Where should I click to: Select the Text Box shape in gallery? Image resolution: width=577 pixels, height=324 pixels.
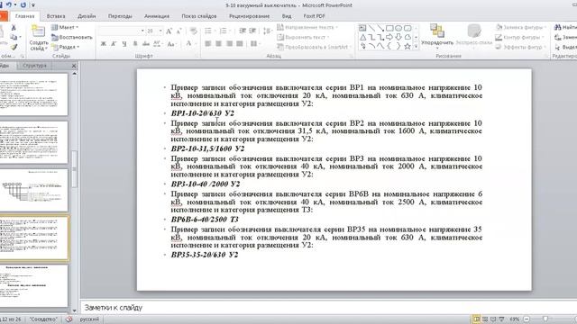tap(362, 28)
